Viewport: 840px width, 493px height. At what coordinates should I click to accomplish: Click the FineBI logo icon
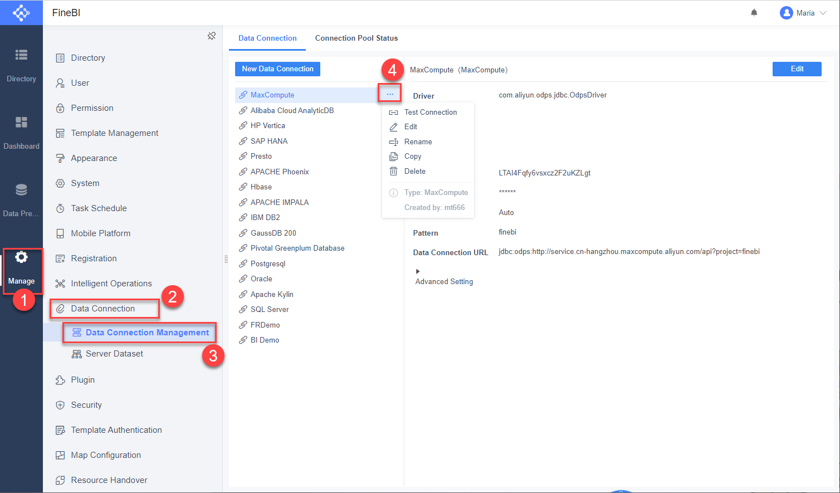[x=21, y=13]
